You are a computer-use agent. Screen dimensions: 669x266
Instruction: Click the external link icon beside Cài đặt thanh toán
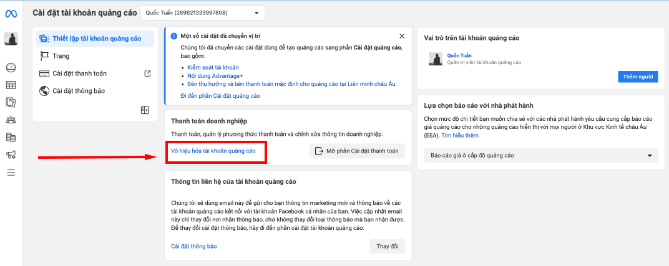(x=147, y=74)
